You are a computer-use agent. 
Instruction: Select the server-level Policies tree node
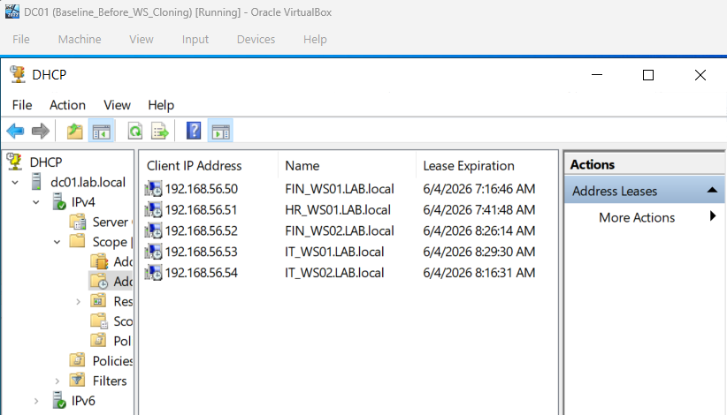(112, 361)
